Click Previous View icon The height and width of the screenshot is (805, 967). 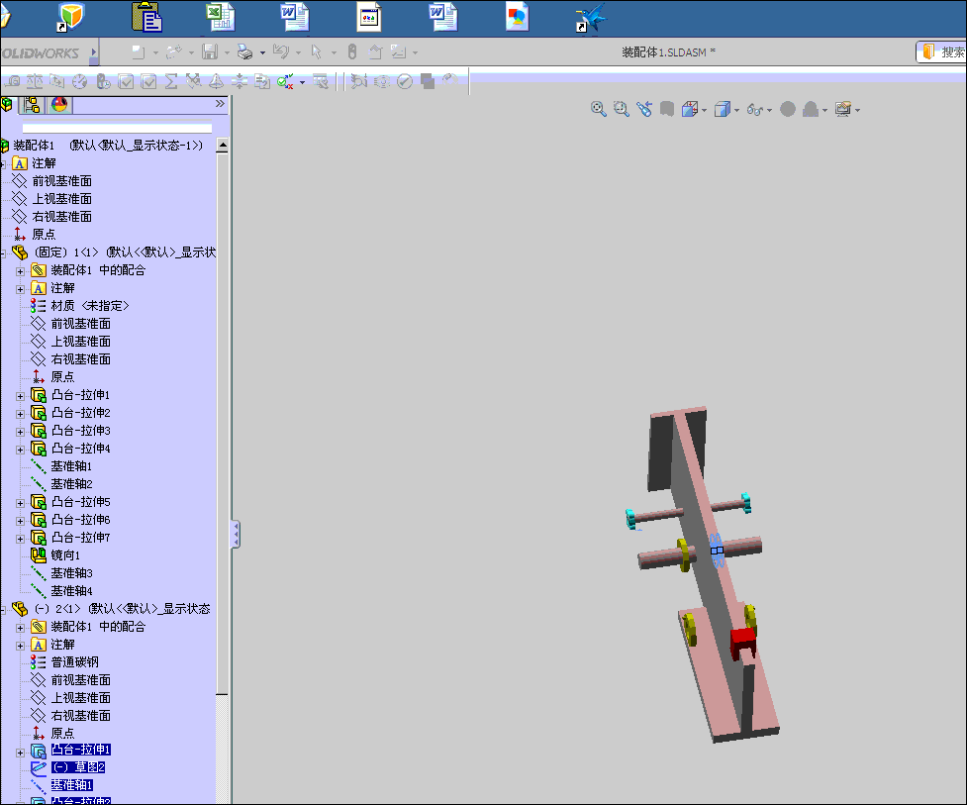coord(644,109)
